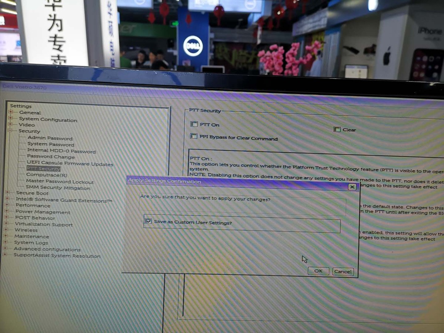The width and height of the screenshot is (444, 333).
Task: Select System Logs label
Action: (31, 243)
